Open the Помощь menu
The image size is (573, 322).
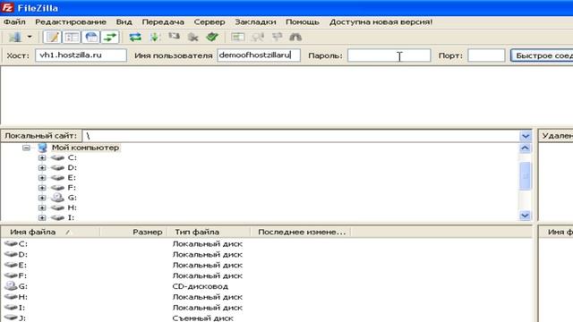(303, 21)
